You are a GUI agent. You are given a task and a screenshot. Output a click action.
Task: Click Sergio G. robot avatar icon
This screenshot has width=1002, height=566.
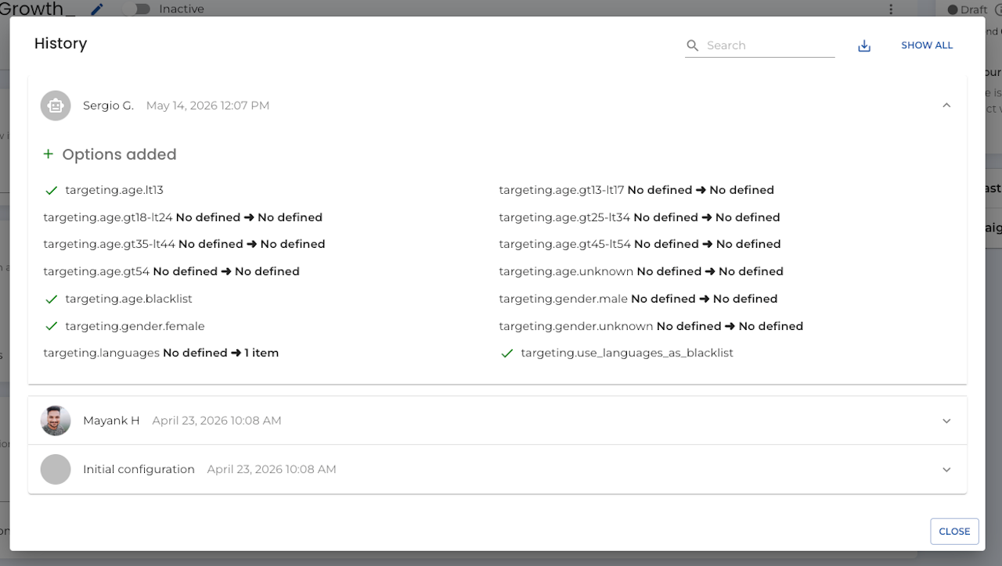click(x=56, y=106)
